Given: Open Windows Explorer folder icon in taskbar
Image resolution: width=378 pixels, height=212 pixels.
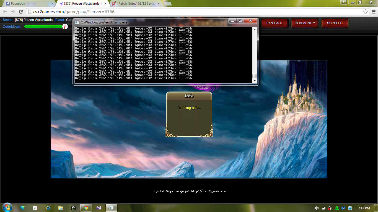Looking at the screenshot, I should point(61,208).
